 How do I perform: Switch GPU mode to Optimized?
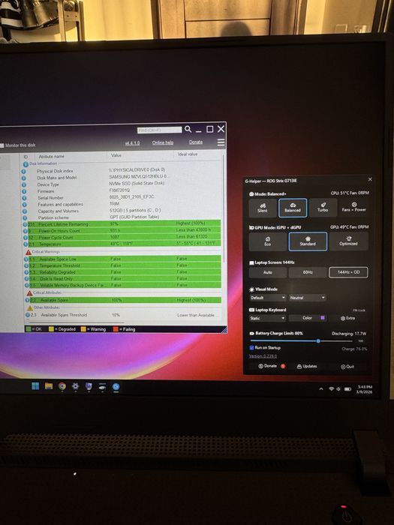click(348, 241)
